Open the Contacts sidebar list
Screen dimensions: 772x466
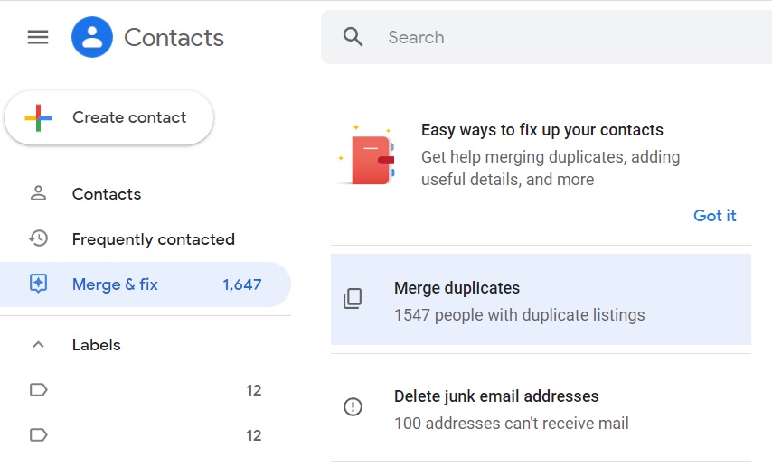(x=107, y=194)
